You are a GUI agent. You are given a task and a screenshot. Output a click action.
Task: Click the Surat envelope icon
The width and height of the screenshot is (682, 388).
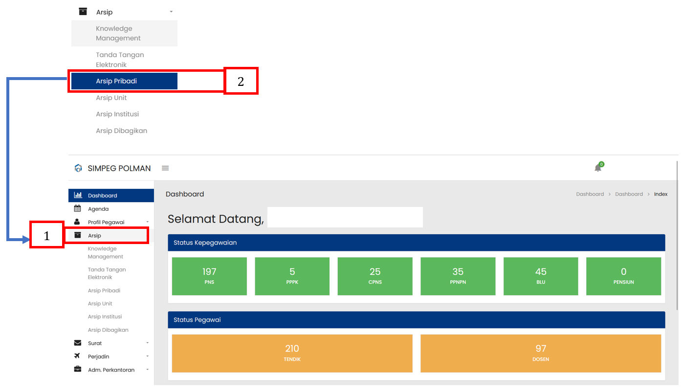[x=78, y=343]
